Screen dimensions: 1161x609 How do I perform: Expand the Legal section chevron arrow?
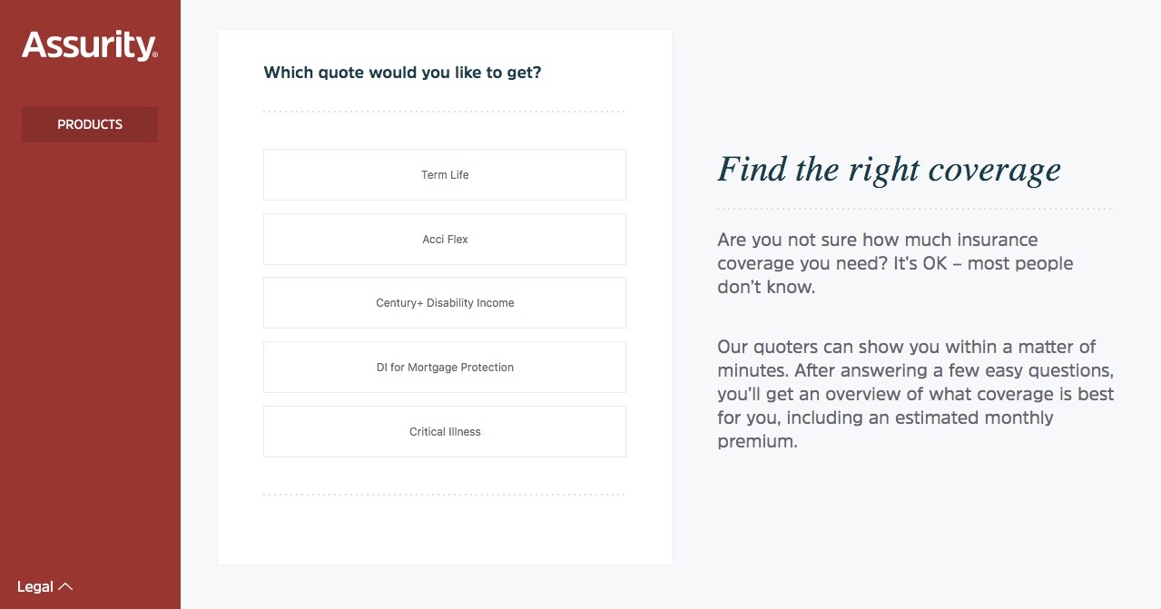click(65, 587)
